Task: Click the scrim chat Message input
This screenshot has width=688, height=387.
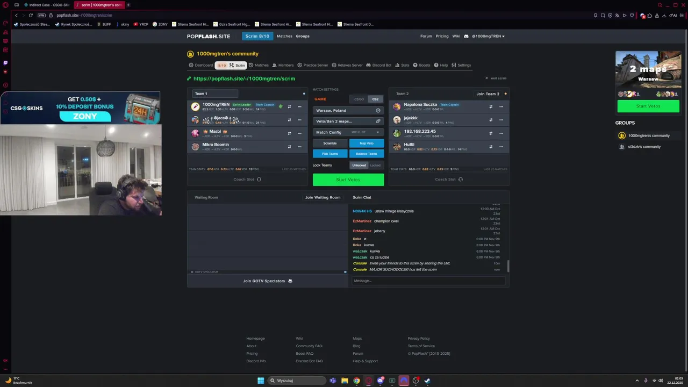Action: pos(428,281)
